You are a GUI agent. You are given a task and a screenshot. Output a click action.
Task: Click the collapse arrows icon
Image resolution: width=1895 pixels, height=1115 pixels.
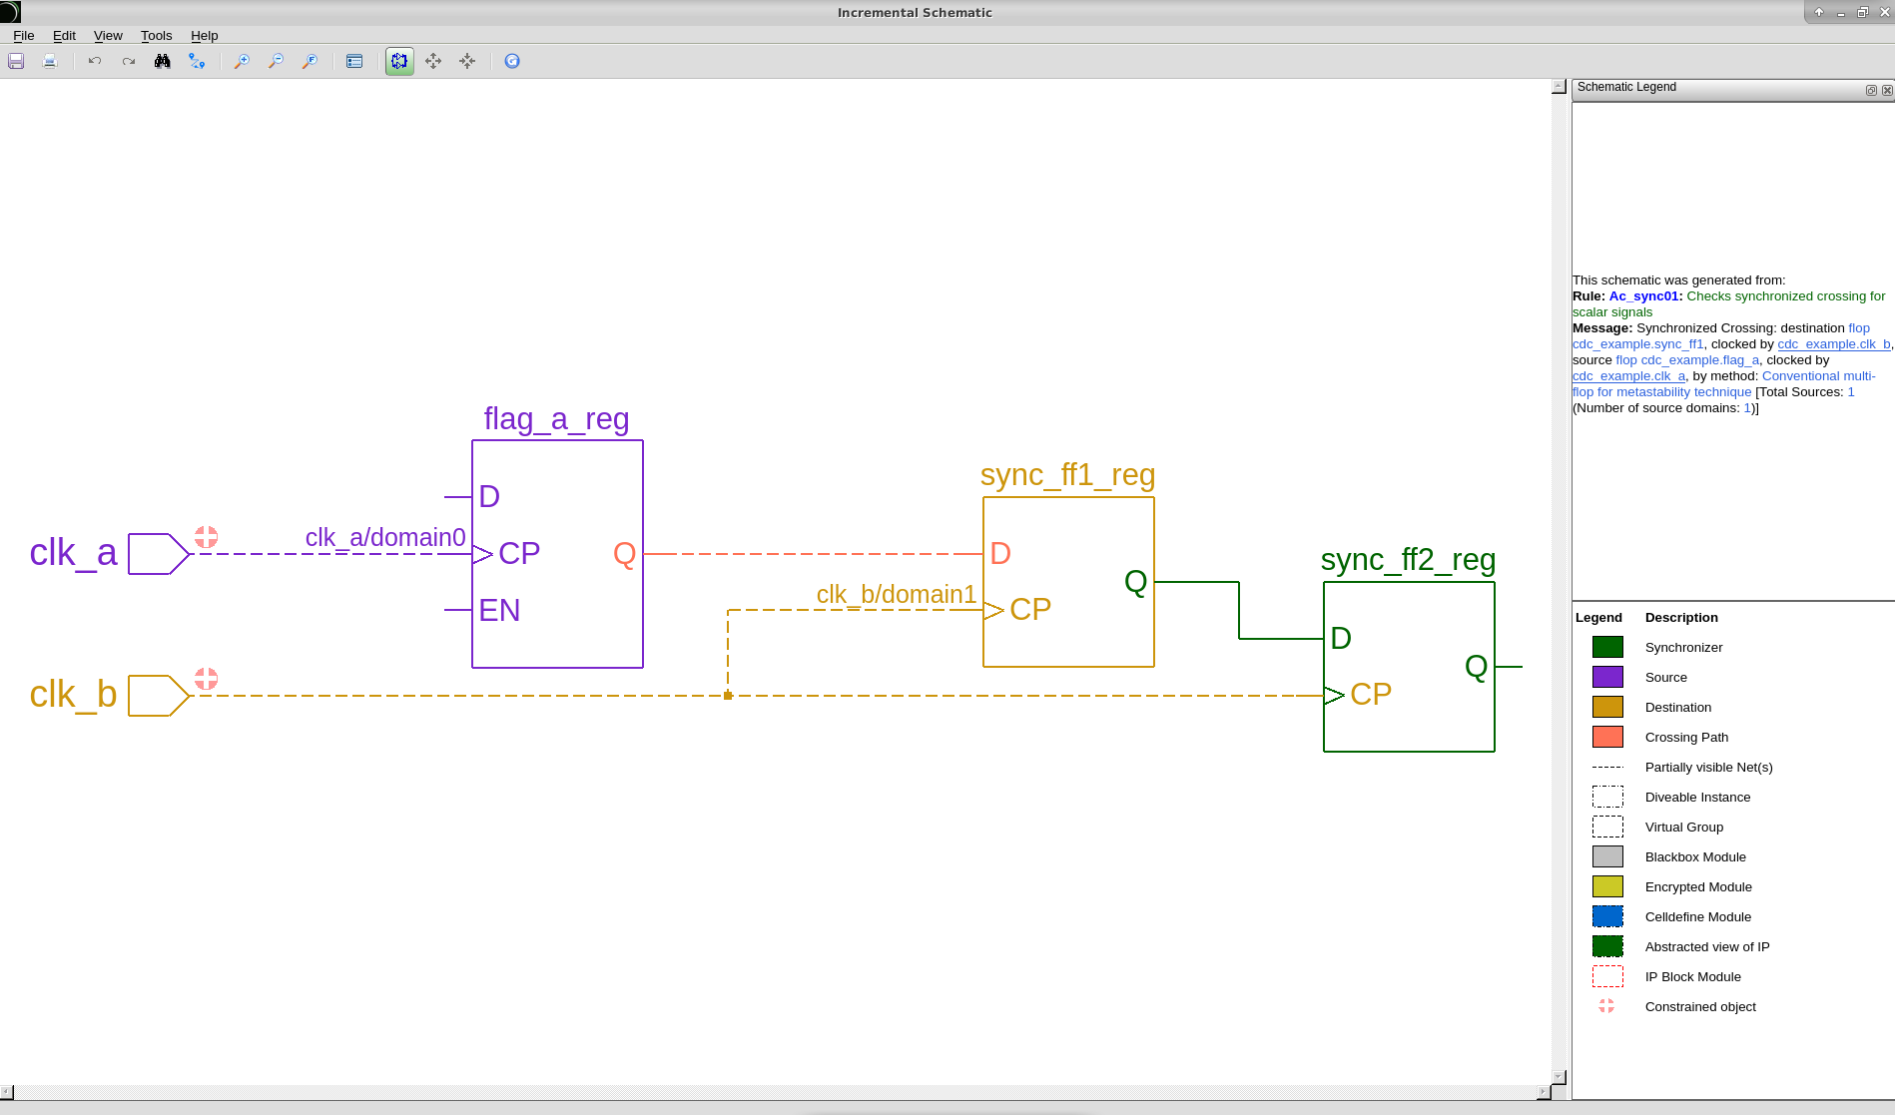(467, 61)
